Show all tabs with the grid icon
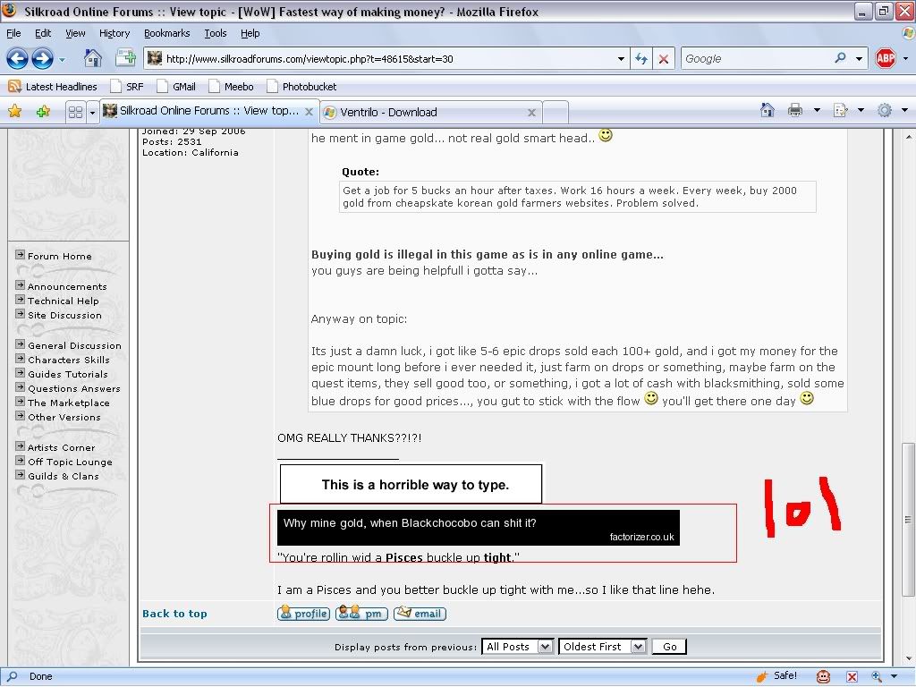Image resolution: width=916 pixels, height=687 pixels. (x=75, y=112)
